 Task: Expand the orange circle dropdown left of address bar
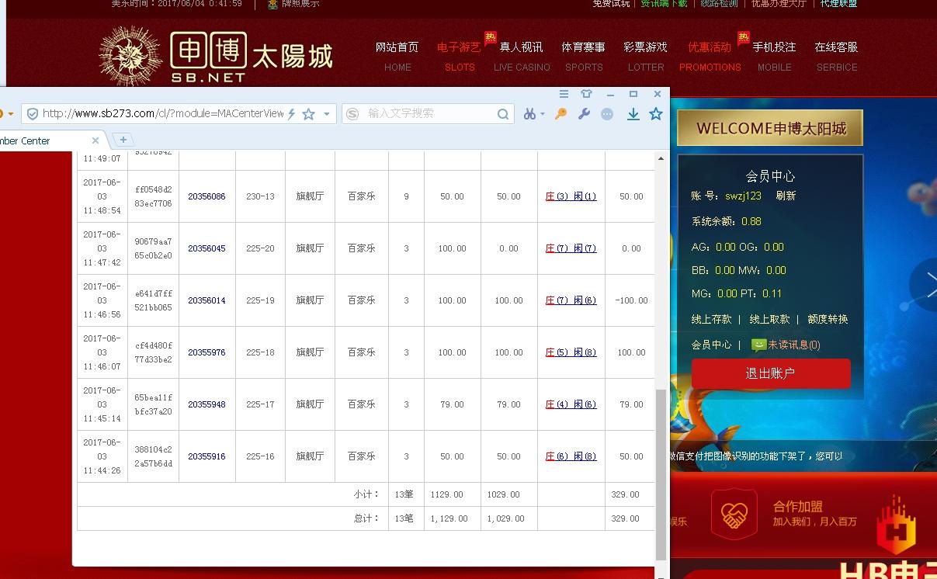click(10, 113)
